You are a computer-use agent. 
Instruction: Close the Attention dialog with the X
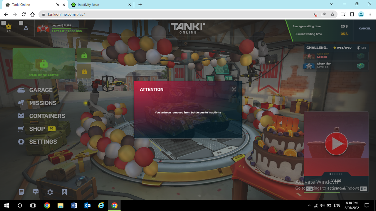234,89
